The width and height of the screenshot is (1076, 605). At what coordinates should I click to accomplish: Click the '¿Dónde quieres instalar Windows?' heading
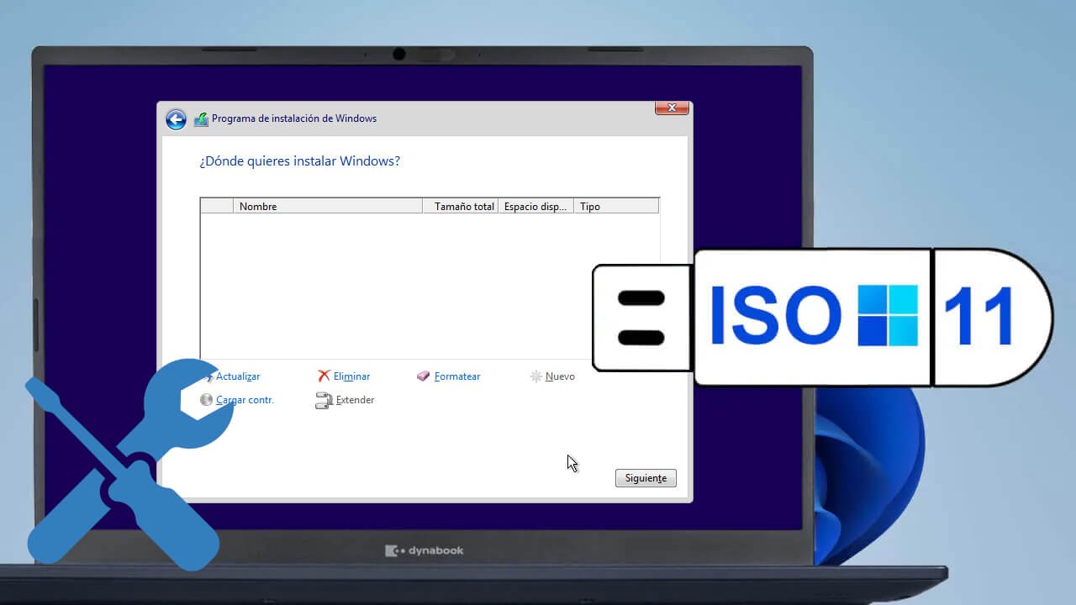pyautogui.click(x=299, y=161)
